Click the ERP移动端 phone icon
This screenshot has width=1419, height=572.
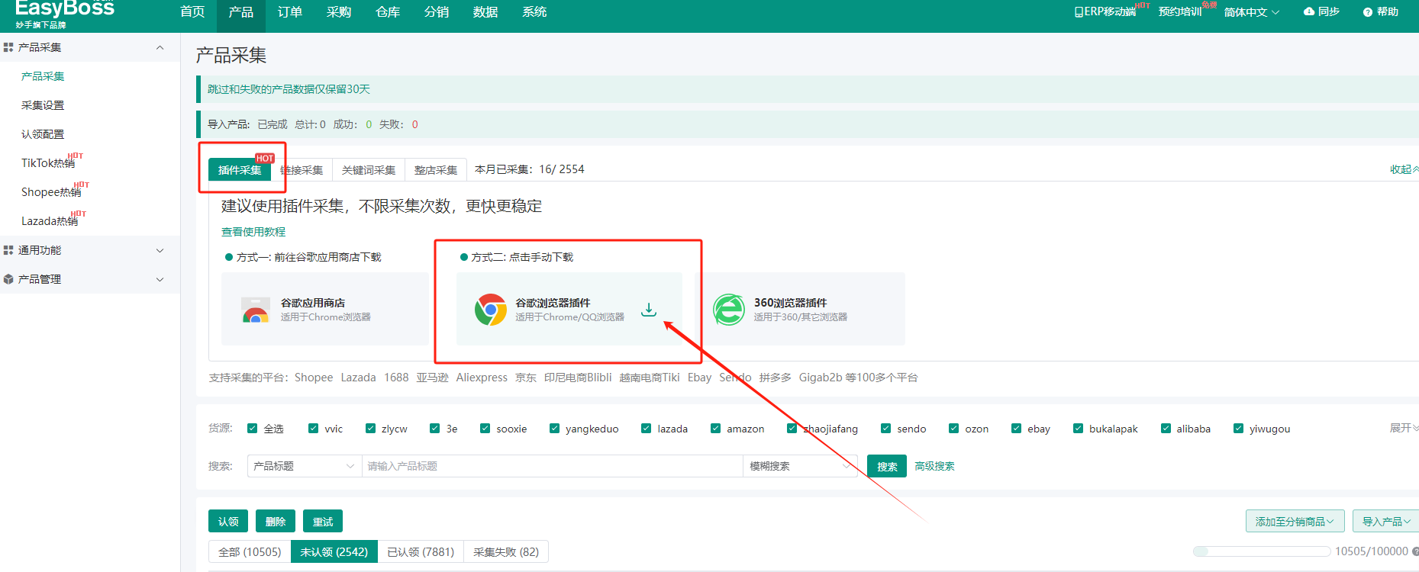1079,12
